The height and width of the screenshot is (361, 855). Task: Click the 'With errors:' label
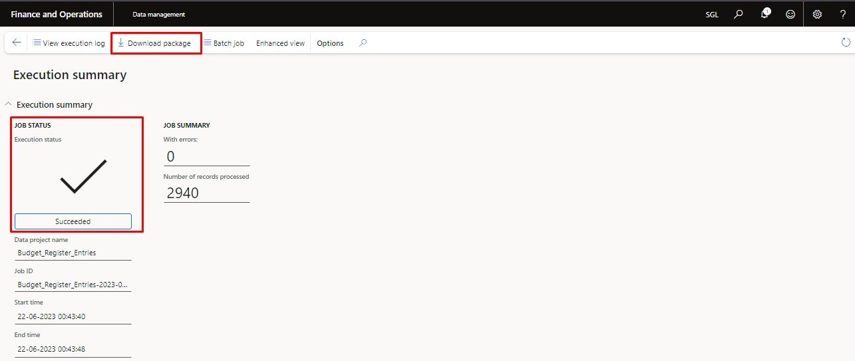181,140
